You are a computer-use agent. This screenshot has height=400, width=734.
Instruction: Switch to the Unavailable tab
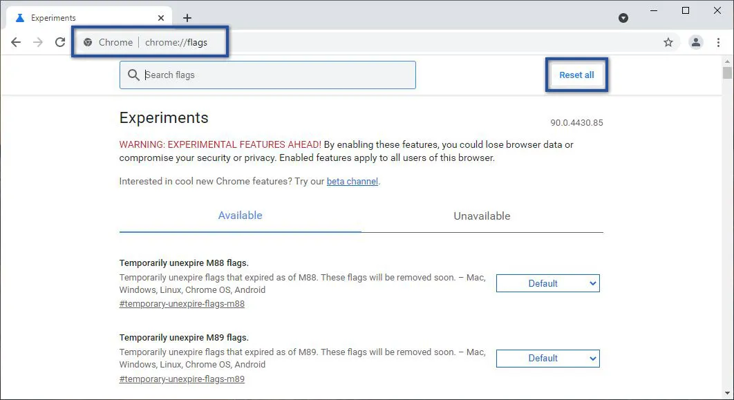[x=482, y=216]
